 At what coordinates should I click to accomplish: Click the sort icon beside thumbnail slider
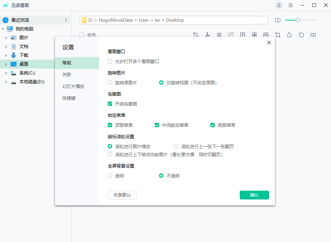pyautogui.click(x=278, y=20)
